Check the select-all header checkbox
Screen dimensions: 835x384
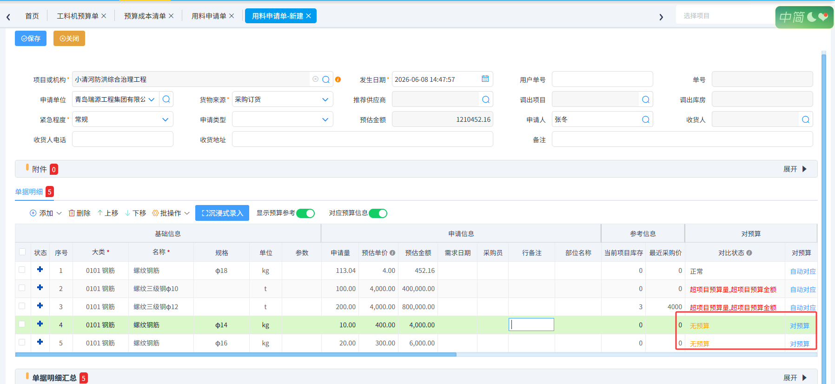pos(22,252)
